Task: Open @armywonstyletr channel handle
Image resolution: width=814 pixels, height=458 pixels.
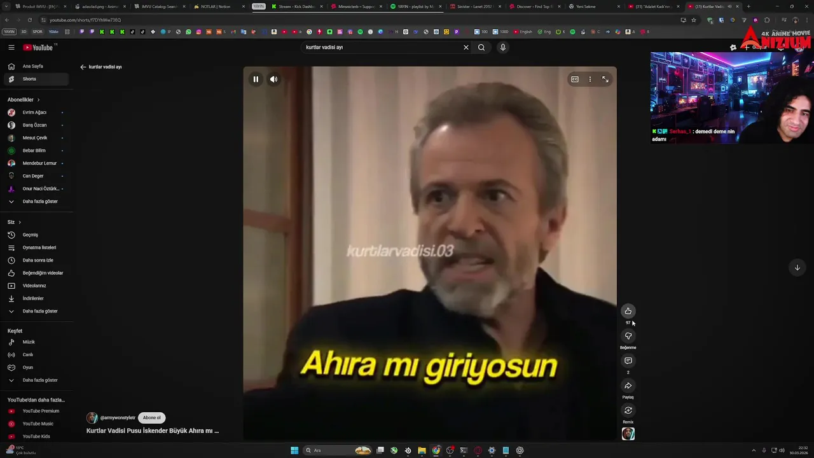Action: click(118, 418)
